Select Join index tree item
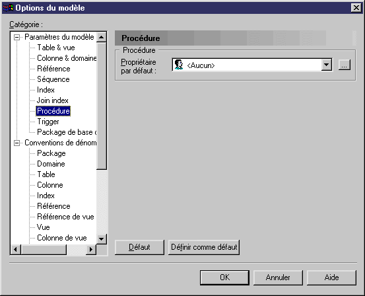 click(53, 100)
